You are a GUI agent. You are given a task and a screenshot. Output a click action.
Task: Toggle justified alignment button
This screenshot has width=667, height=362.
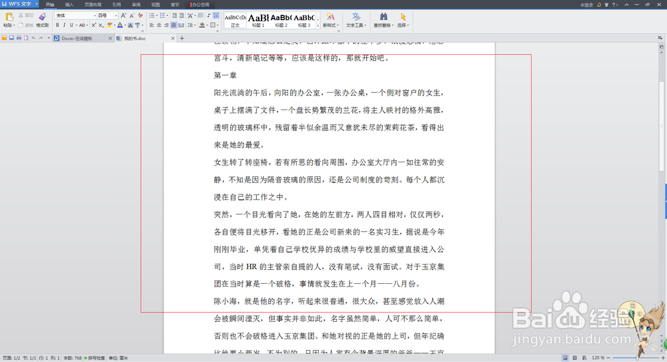pos(173,25)
